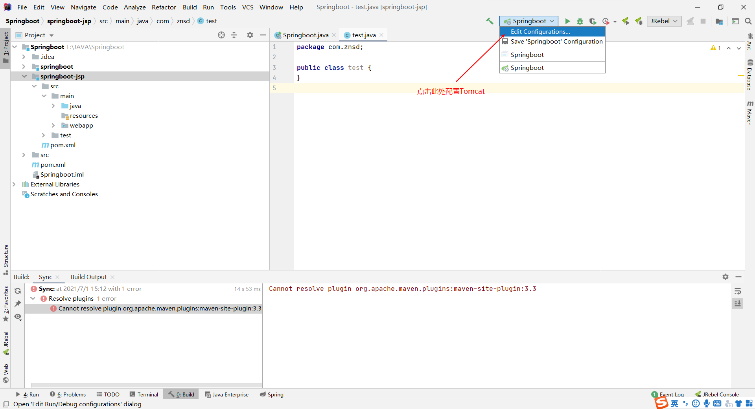Image resolution: width=755 pixels, height=409 pixels.
Task: Open the Project Structure icon in toolbar
Action: point(719,21)
